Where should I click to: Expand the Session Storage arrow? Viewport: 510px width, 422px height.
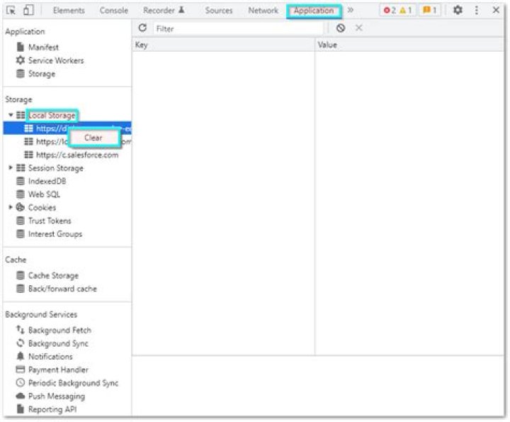(x=11, y=167)
